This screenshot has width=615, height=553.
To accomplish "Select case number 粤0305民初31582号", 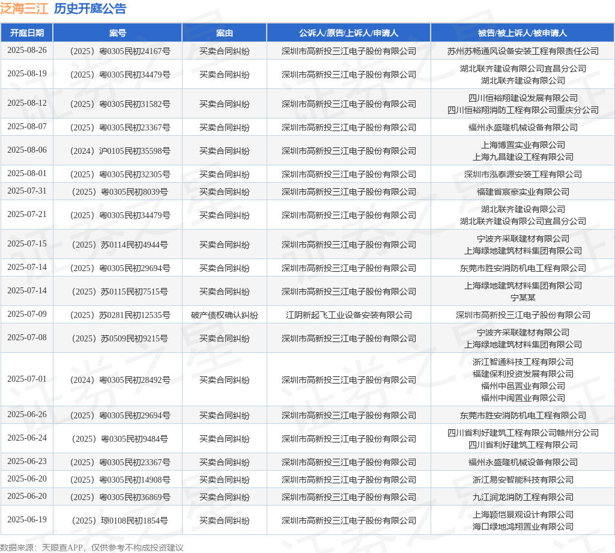I will (x=135, y=104).
